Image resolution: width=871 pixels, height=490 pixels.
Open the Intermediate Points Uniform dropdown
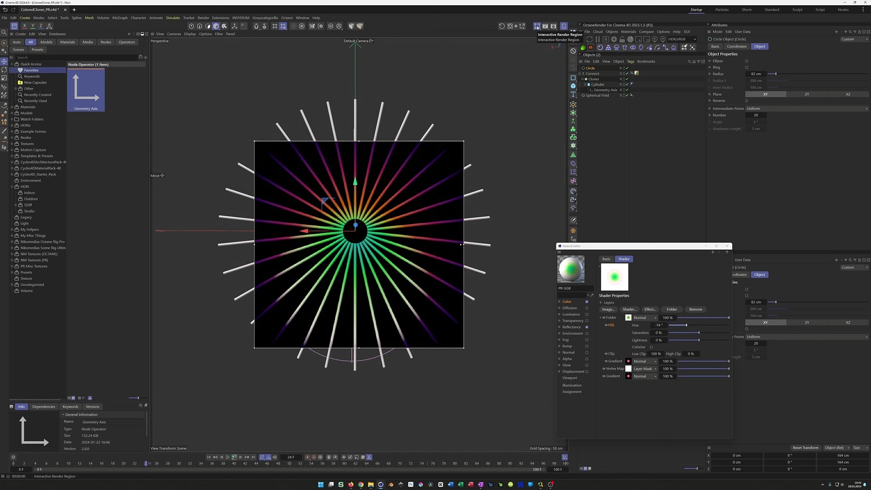pyautogui.click(x=807, y=109)
